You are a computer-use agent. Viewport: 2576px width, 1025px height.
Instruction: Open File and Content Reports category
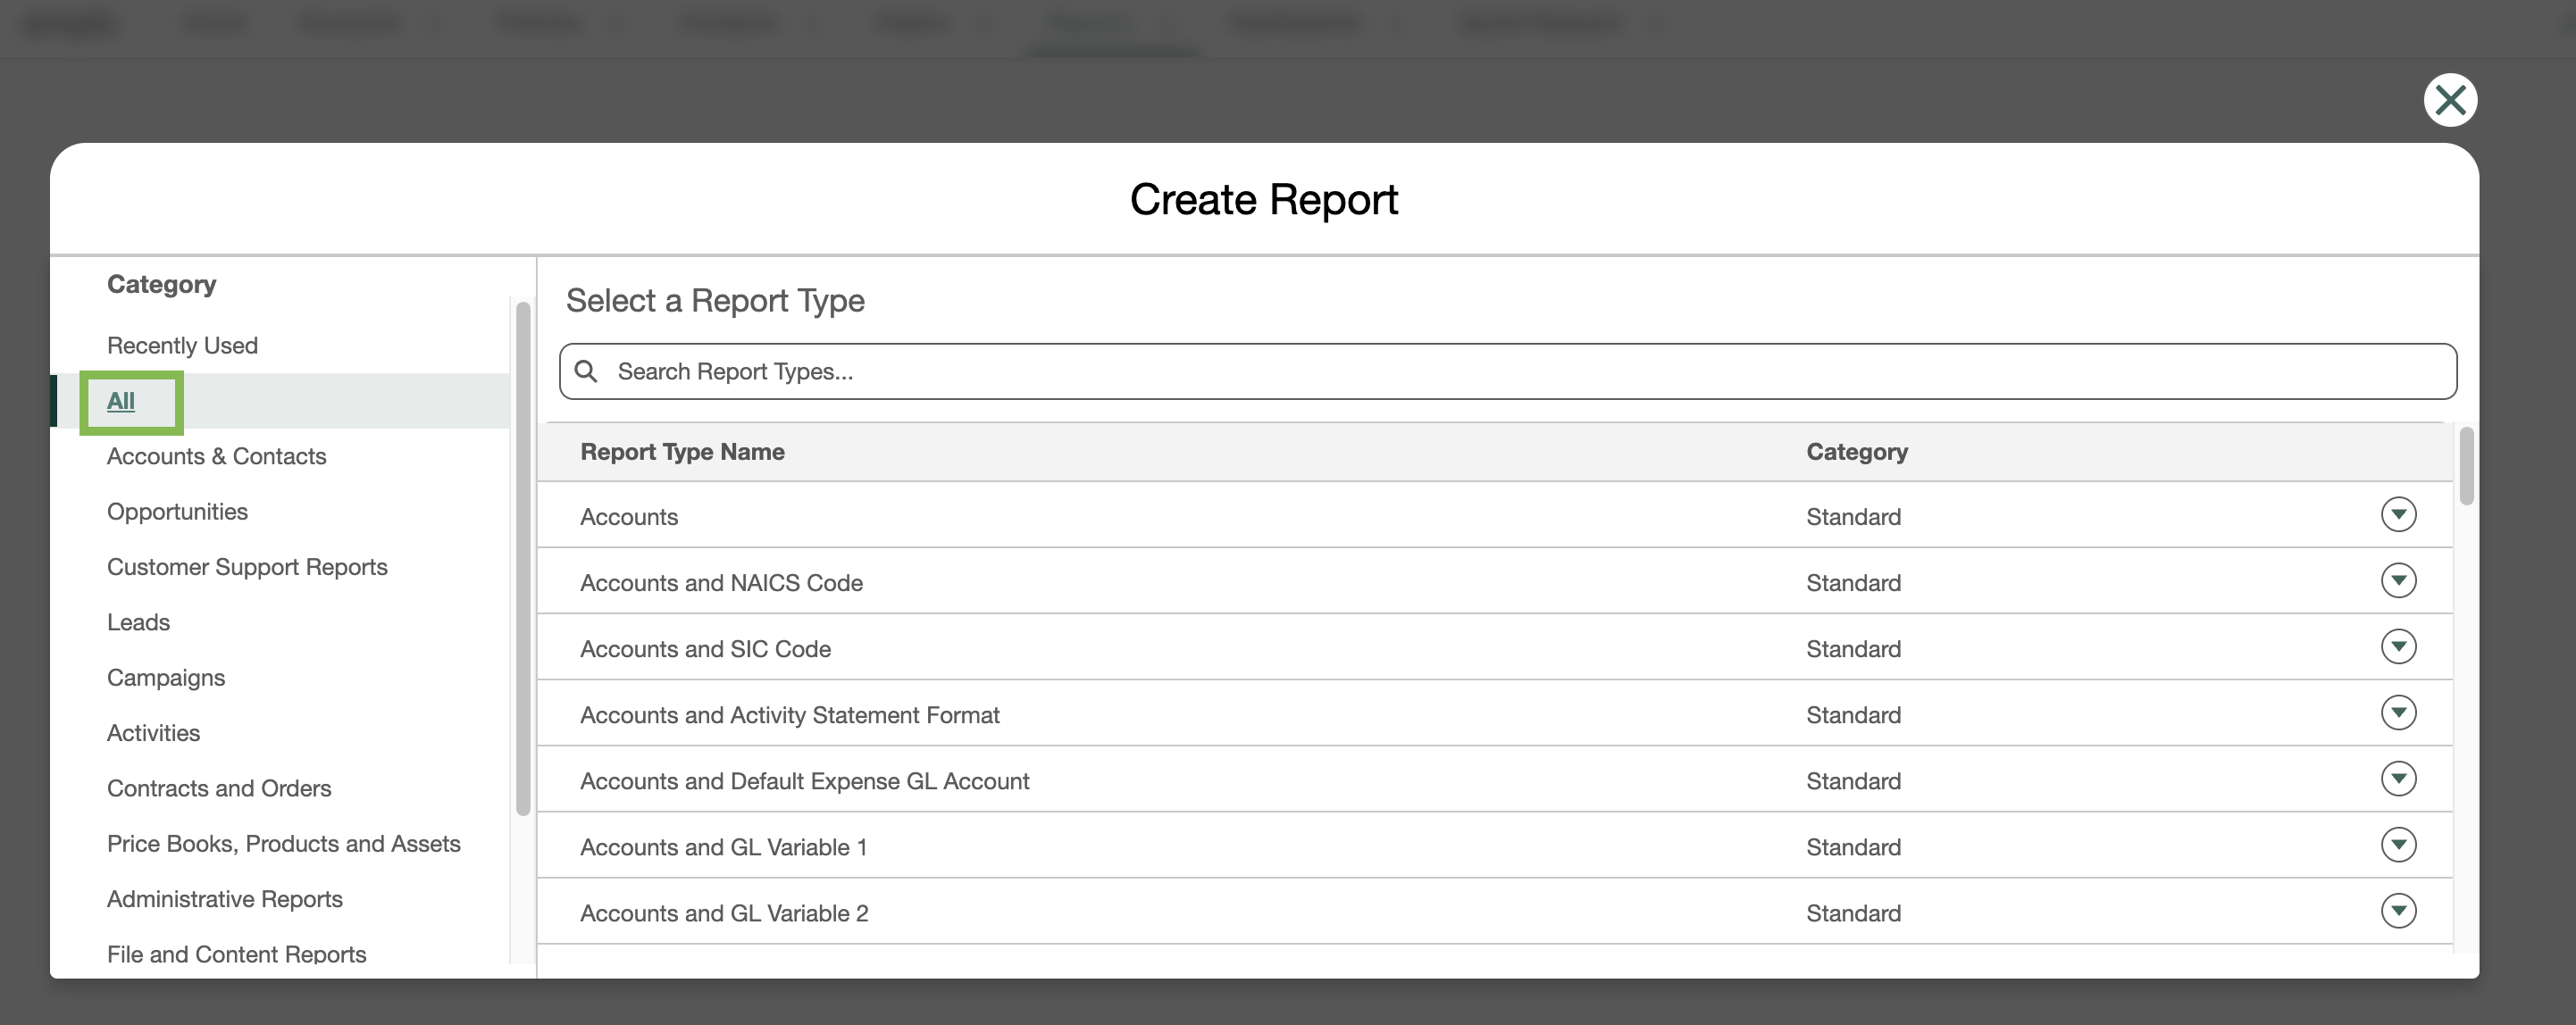coord(237,954)
